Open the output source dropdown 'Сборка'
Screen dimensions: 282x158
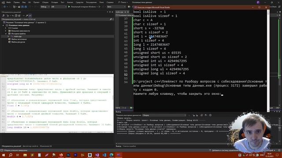click(x=164, y=115)
